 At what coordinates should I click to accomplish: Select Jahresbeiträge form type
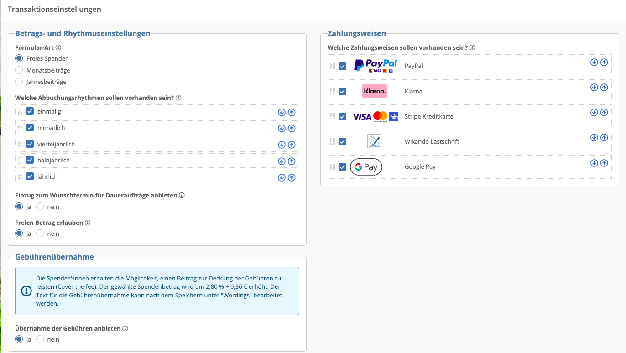click(x=18, y=82)
